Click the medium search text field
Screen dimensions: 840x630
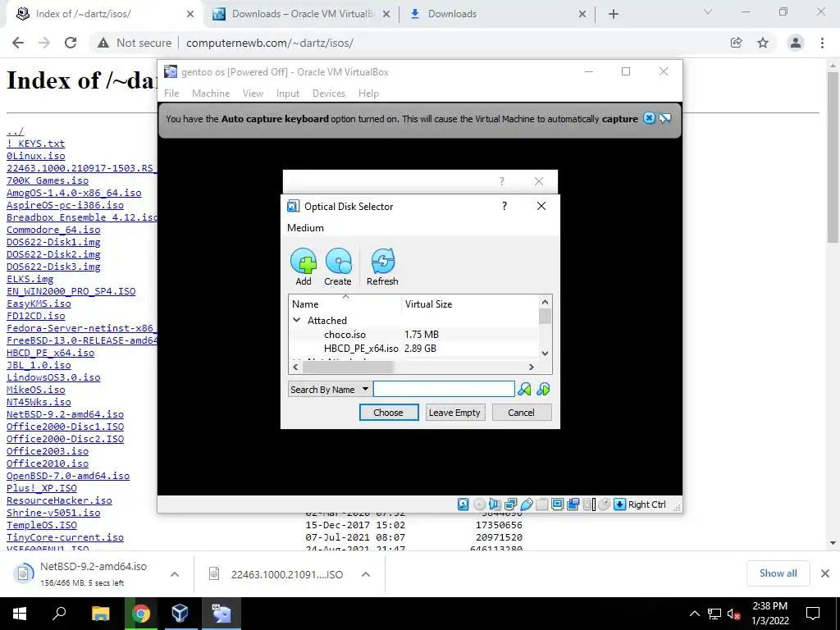[444, 389]
